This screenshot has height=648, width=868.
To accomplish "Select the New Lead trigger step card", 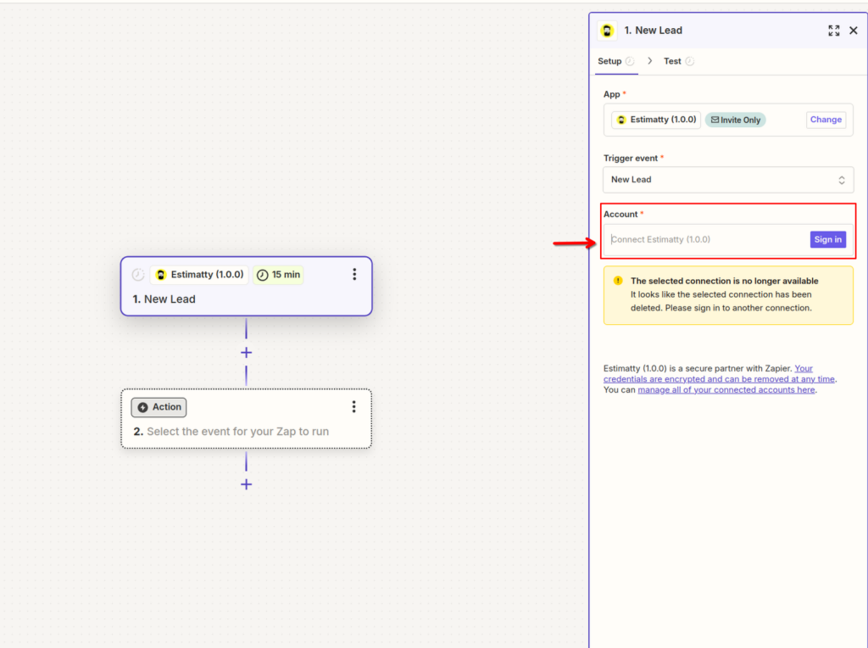I will click(x=247, y=287).
